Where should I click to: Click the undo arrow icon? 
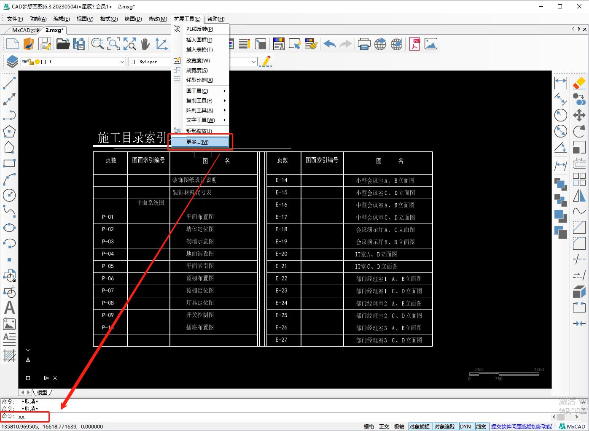329,44
